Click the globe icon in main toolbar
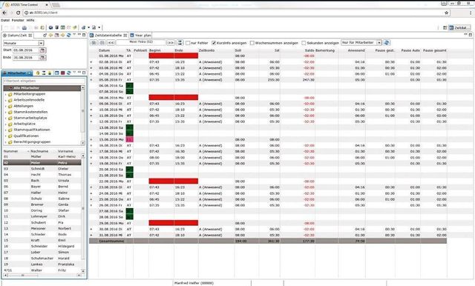The width and height of the screenshot is (475, 286). click(x=50, y=27)
